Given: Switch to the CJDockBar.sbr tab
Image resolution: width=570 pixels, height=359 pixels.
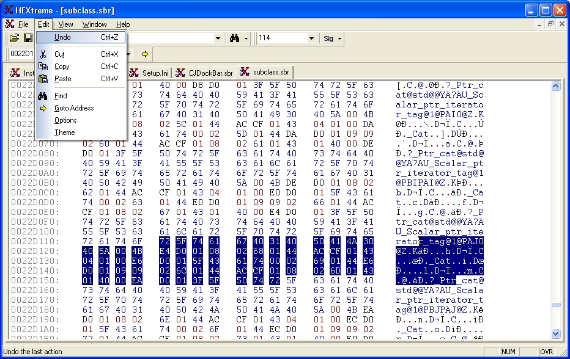Looking at the screenshot, I should 205,73.
